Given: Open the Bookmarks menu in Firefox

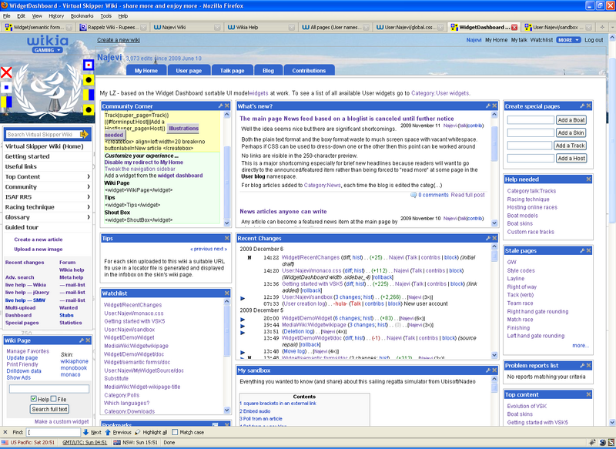Looking at the screenshot, I should tap(82, 15).
